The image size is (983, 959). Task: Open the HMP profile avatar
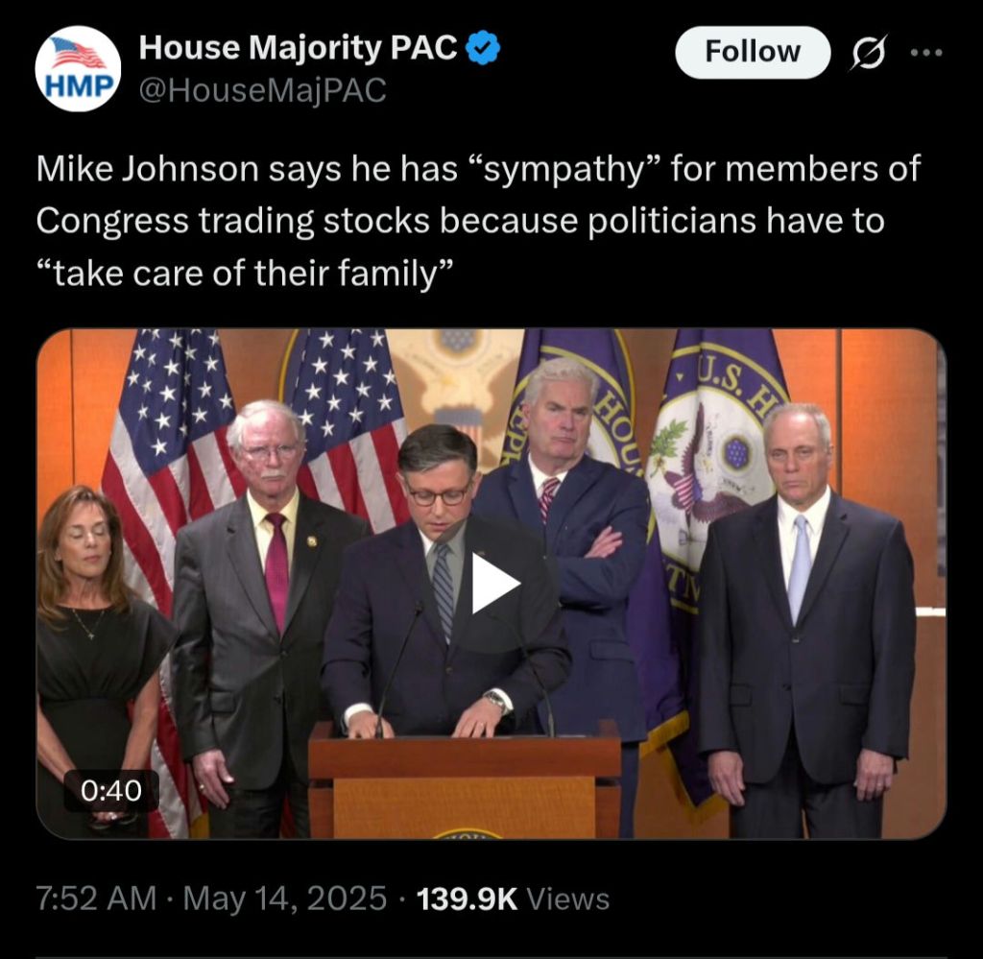[x=79, y=68]
